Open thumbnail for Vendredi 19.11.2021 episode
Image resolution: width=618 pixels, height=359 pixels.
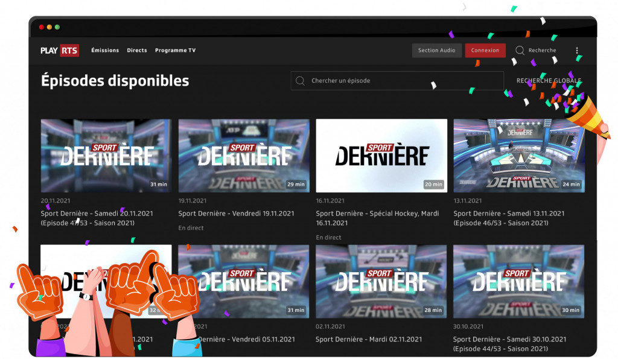(x=244, y=156)
